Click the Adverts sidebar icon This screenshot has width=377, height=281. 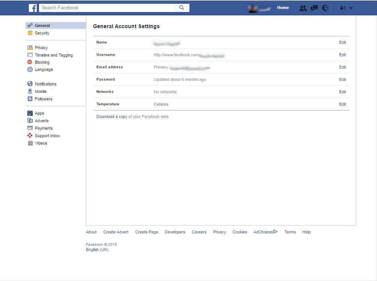30,121
